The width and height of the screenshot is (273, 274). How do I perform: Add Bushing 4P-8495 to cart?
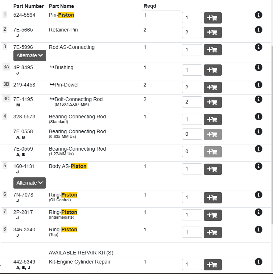pyautogui.click(x=213, y=70)
